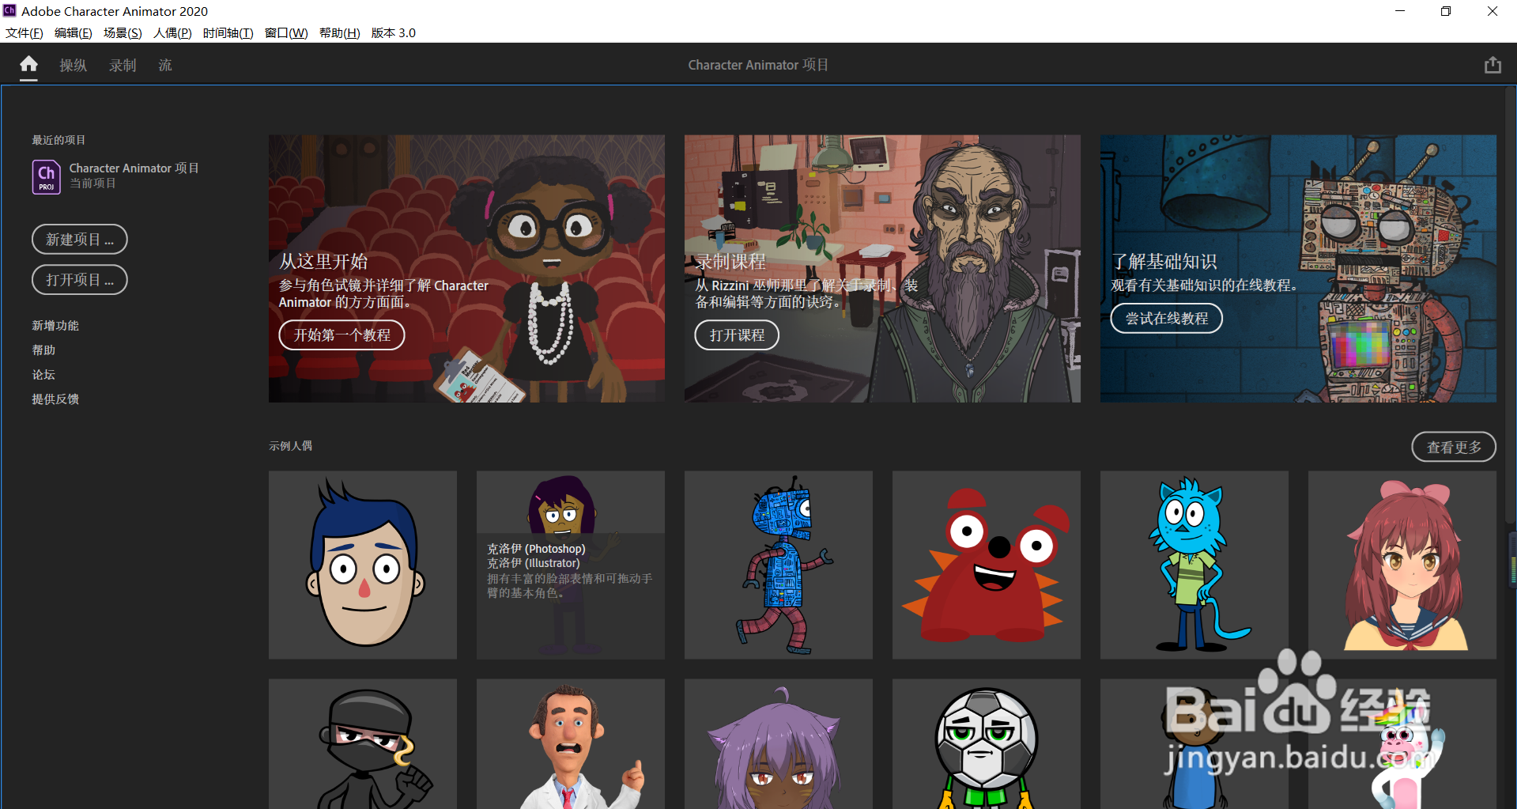
Task: Click the 打开项目 button
Action: tap(79, 279)
